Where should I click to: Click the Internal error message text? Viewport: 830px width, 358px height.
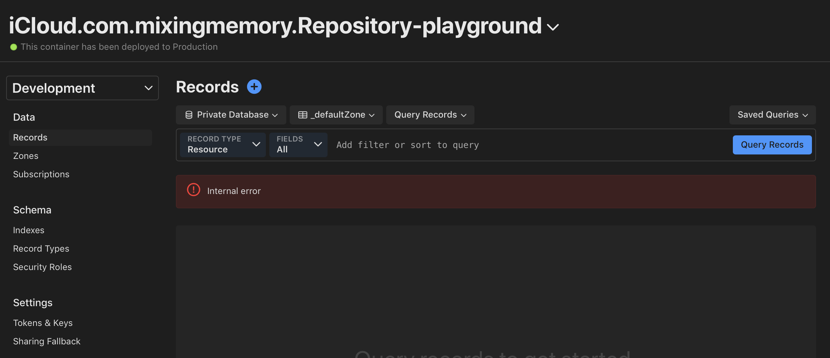[x=234, y=191]
